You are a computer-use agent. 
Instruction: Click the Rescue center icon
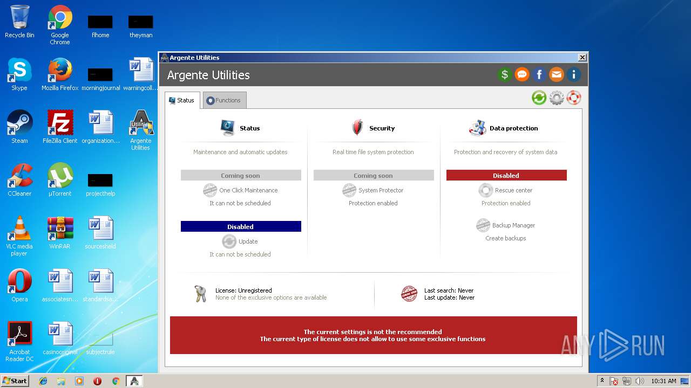tap(485, 190)
